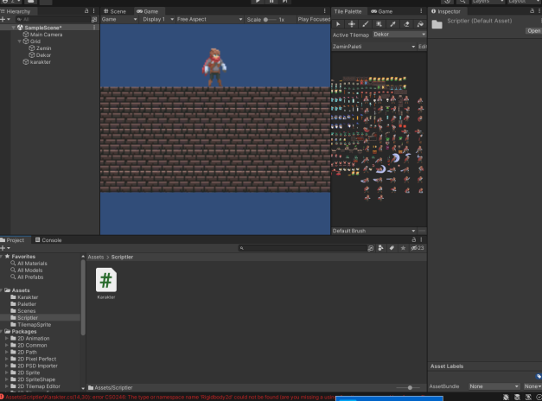The height and width of the screenshot is (401, 542).
Task: Open search by type filter in Project
Action: point(380,248)
